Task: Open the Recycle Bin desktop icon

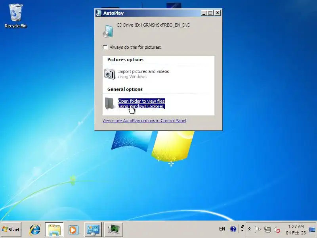Action: [x=15, y=16]
